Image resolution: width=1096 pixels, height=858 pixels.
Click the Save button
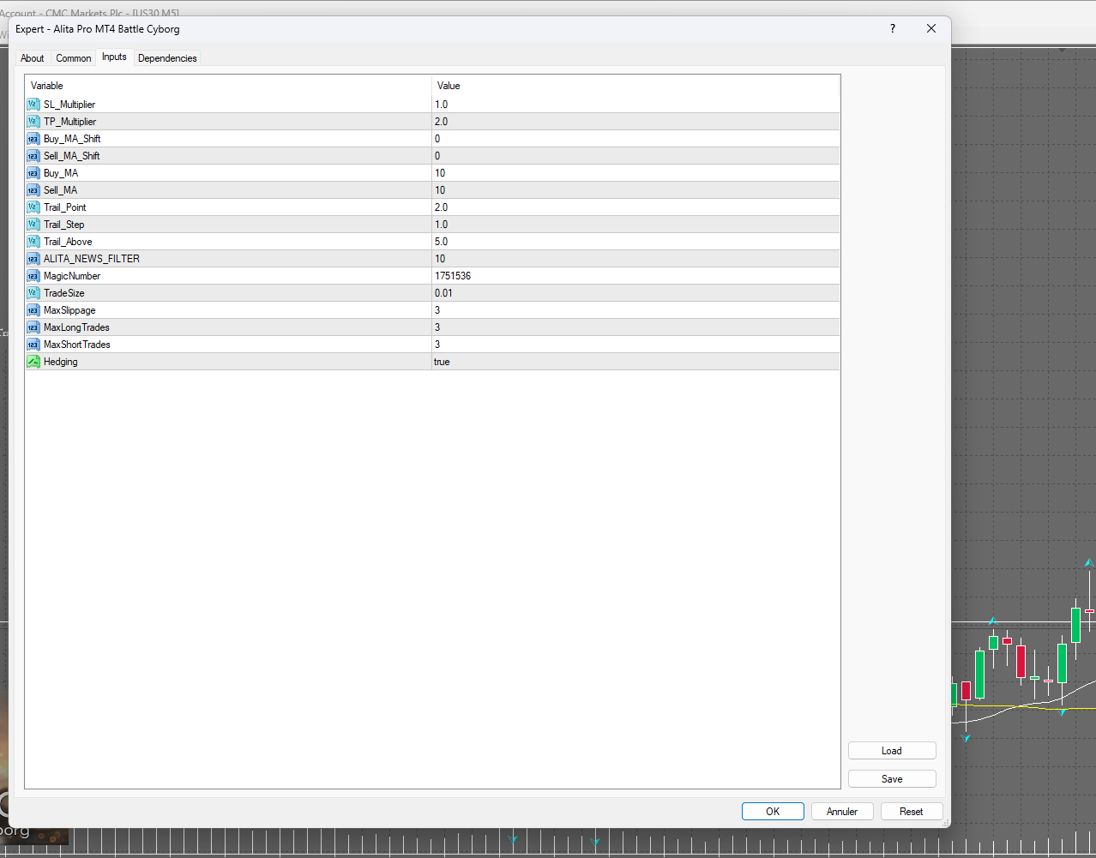click(892, 779)
